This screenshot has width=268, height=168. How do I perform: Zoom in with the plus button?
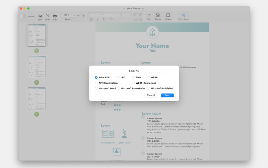click(x=83, y=15)
